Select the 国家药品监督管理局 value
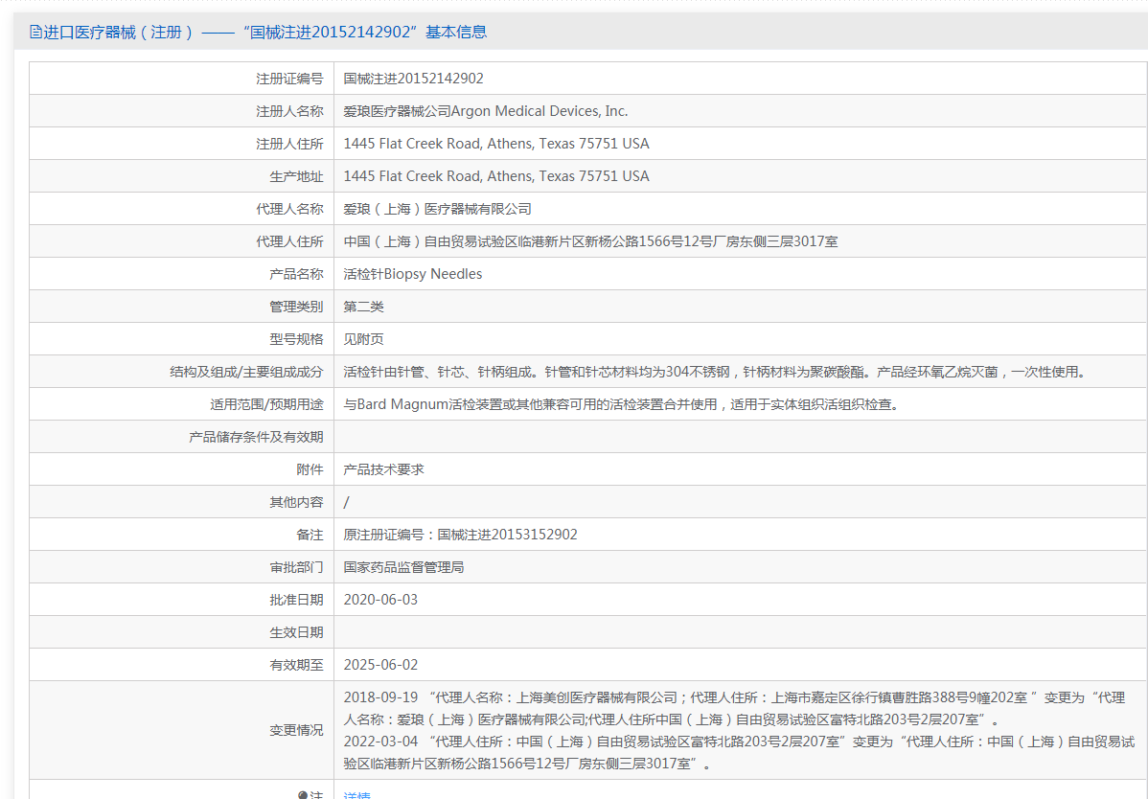 pos(403,567)
